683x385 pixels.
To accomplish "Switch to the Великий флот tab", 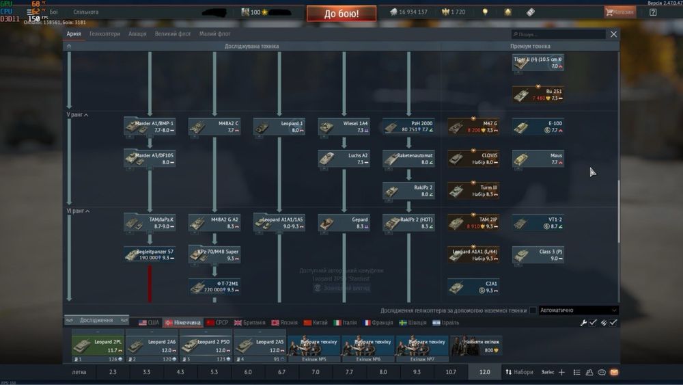I will point(173,34).
